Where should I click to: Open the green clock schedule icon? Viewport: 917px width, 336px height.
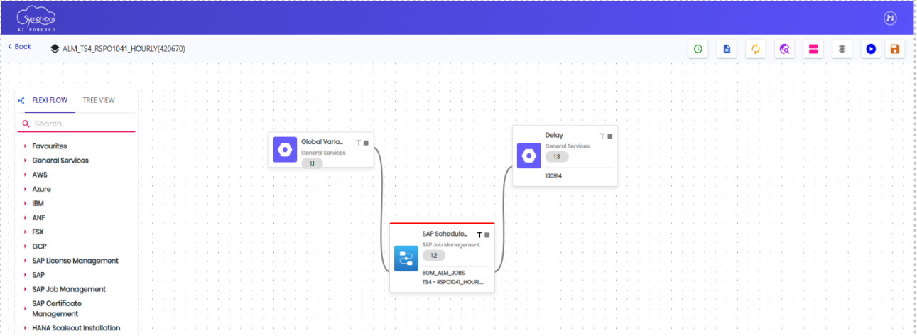pyautogui.click(x=698, y=49)
